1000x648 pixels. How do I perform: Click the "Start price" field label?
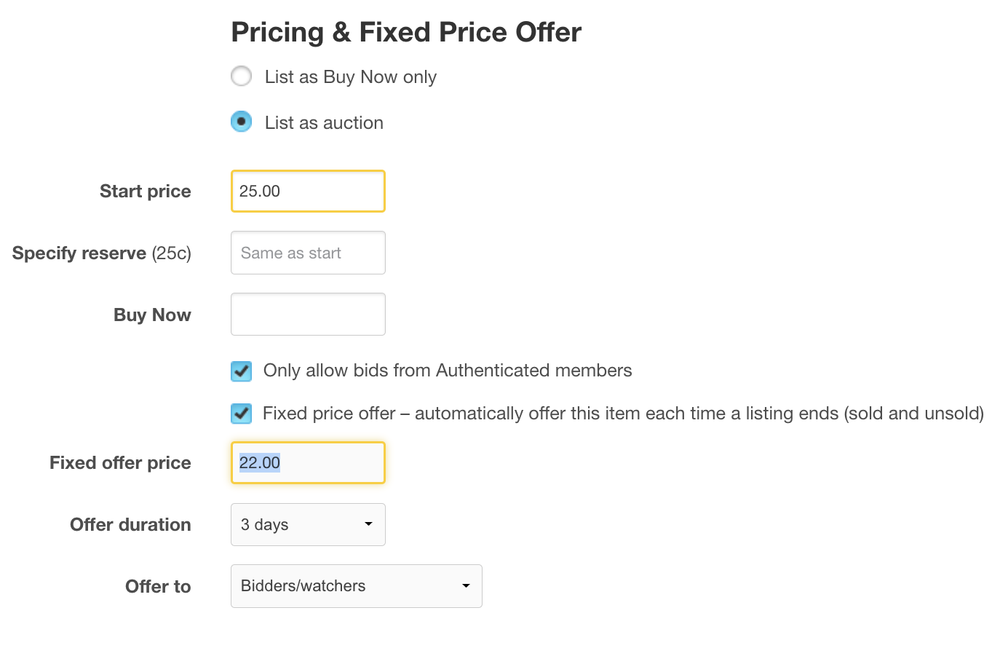146,191
